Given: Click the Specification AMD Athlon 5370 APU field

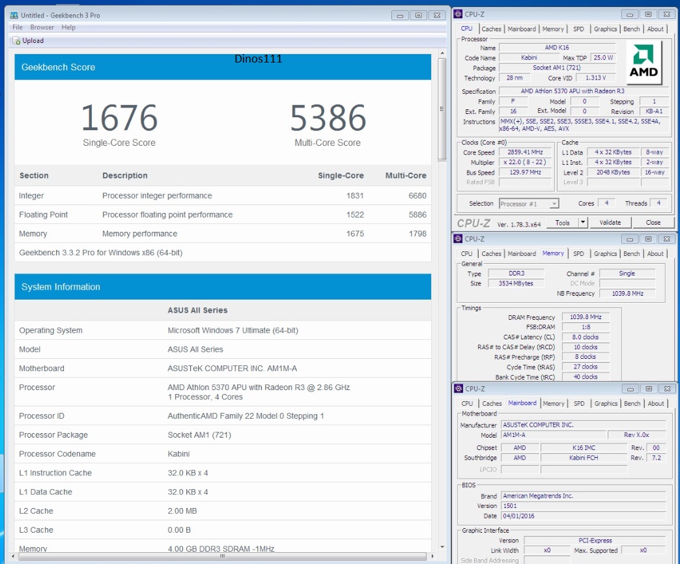Looking at the screenshot, I should pyautogui.click(x=584, y=91).
